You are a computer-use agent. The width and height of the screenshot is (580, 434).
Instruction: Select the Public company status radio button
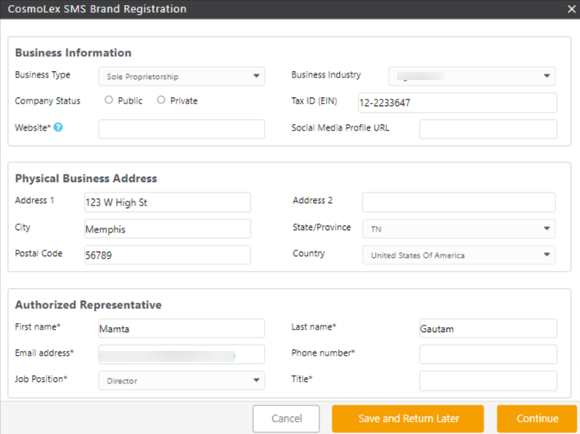(109, 100)
